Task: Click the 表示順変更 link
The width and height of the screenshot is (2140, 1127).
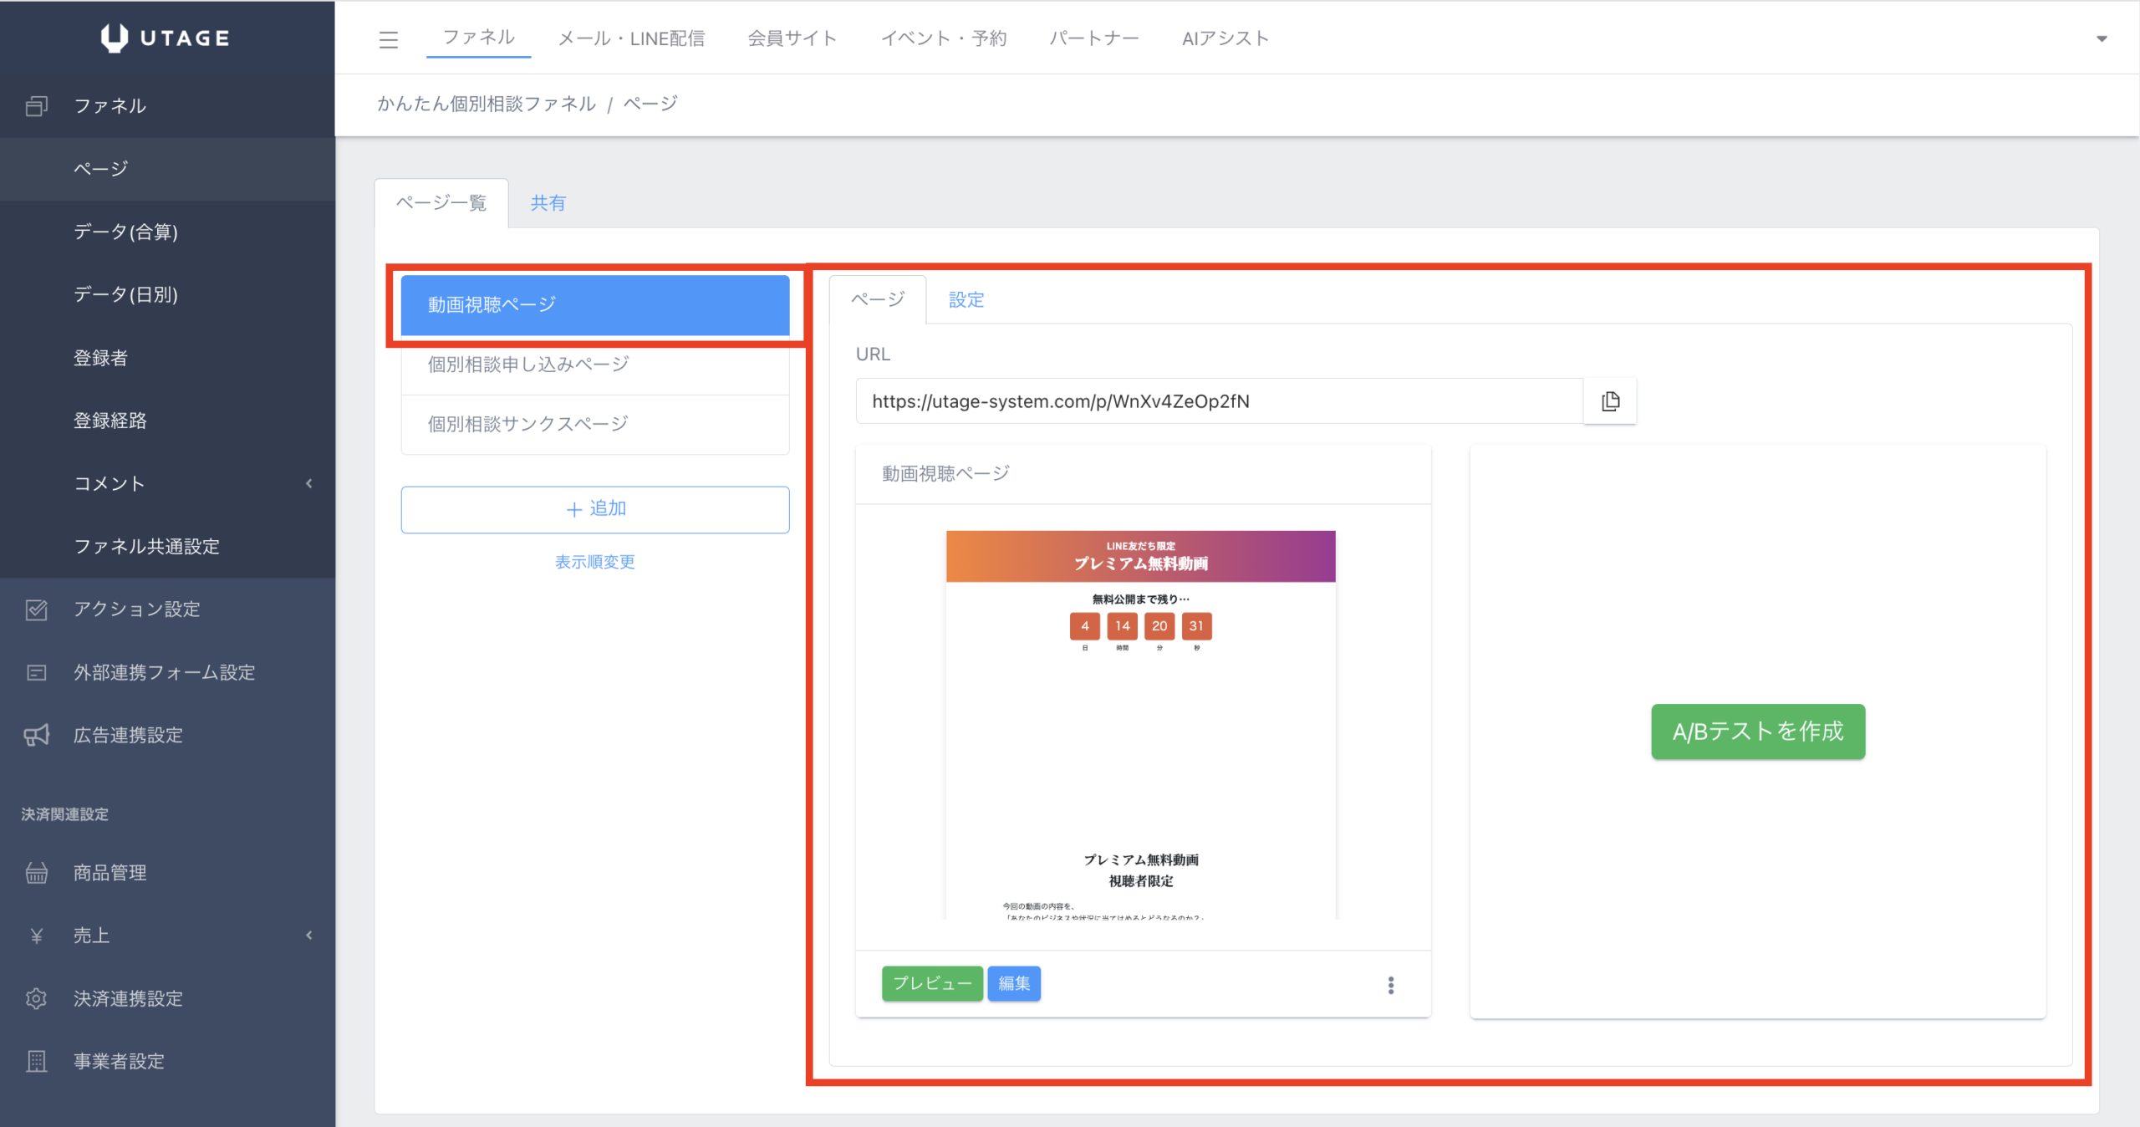Action: [x=594, y=562]
